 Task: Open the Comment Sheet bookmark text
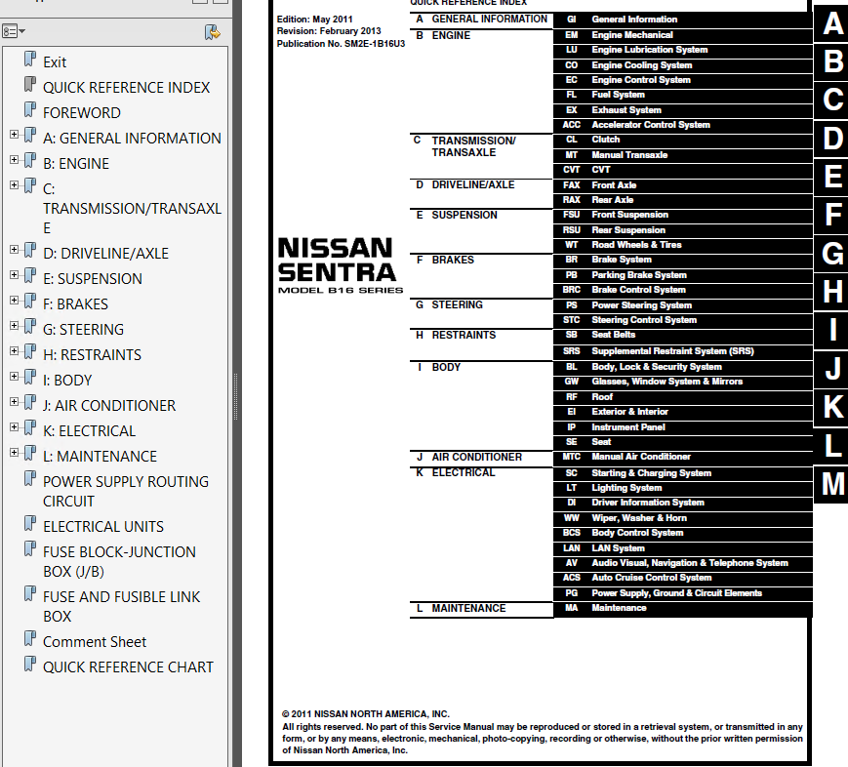click(95, 642)
